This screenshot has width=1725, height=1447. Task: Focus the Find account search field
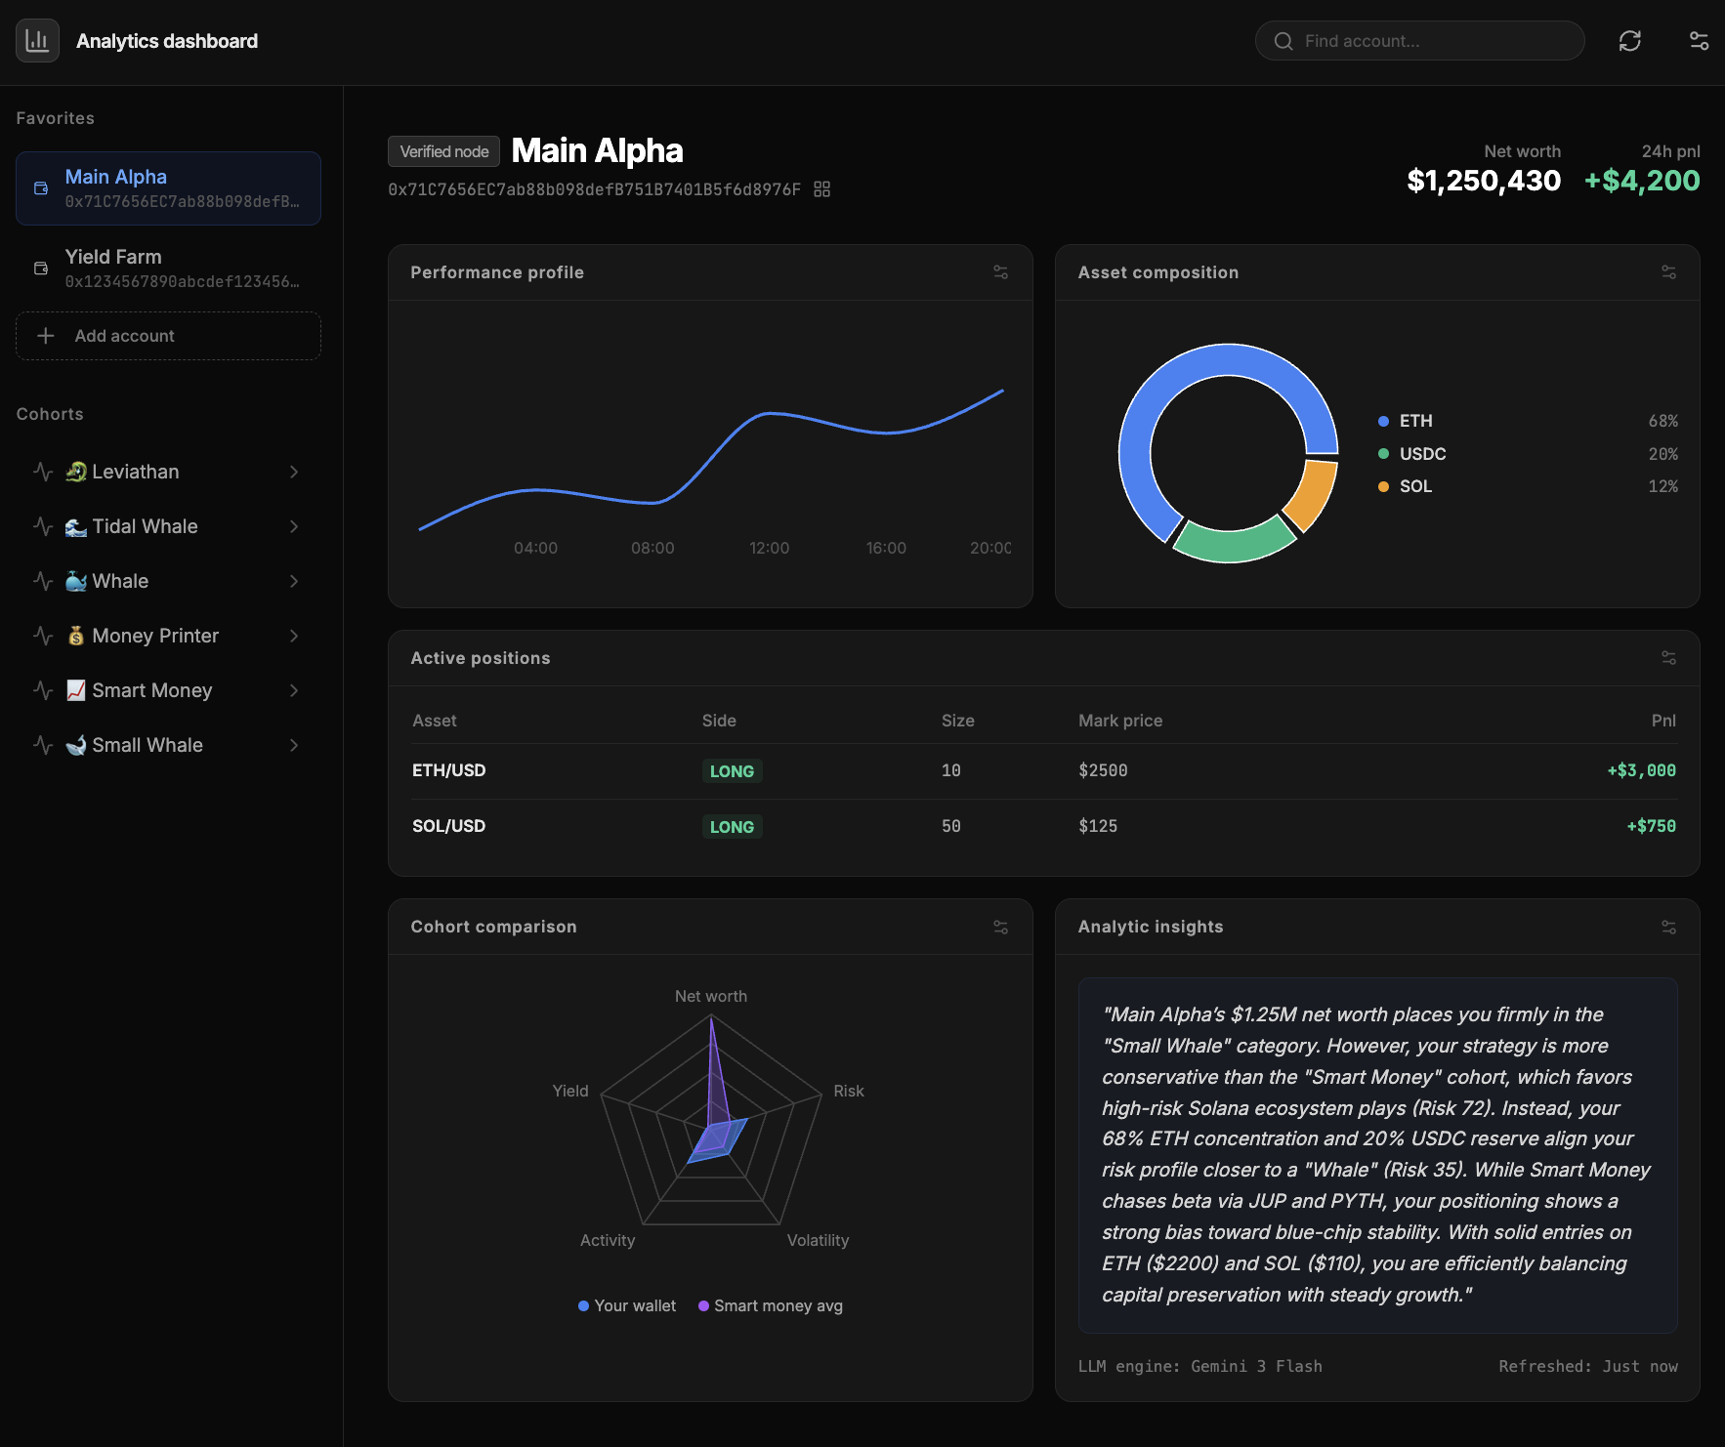(1419, 41)
